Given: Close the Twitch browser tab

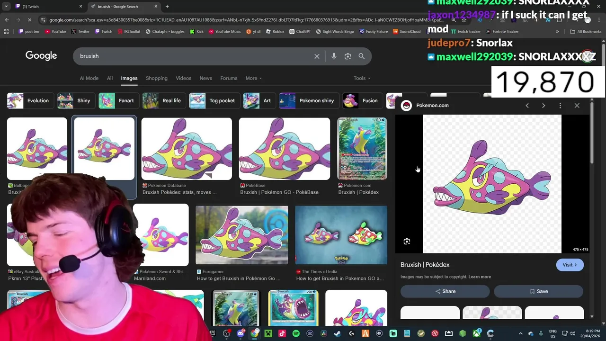Looking at the screenshot, I should click(x=80, y=7).
